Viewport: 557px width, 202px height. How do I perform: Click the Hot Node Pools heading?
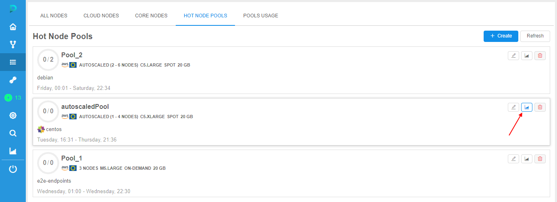pyautogui.click(x=62, y=36)
